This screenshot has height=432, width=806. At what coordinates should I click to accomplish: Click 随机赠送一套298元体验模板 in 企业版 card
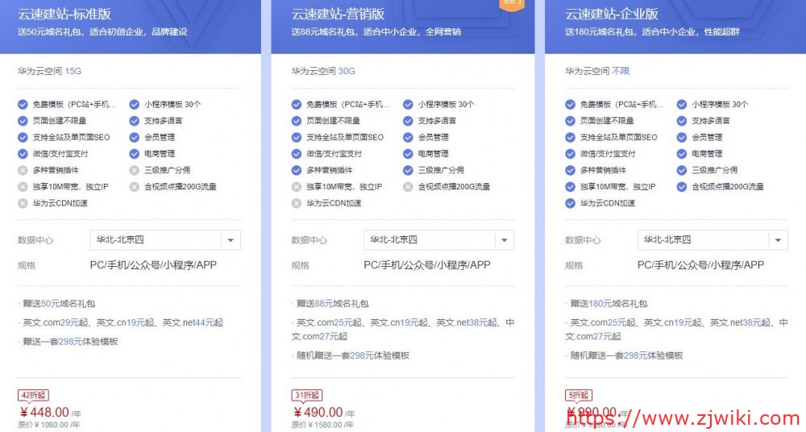click(626, 355)
